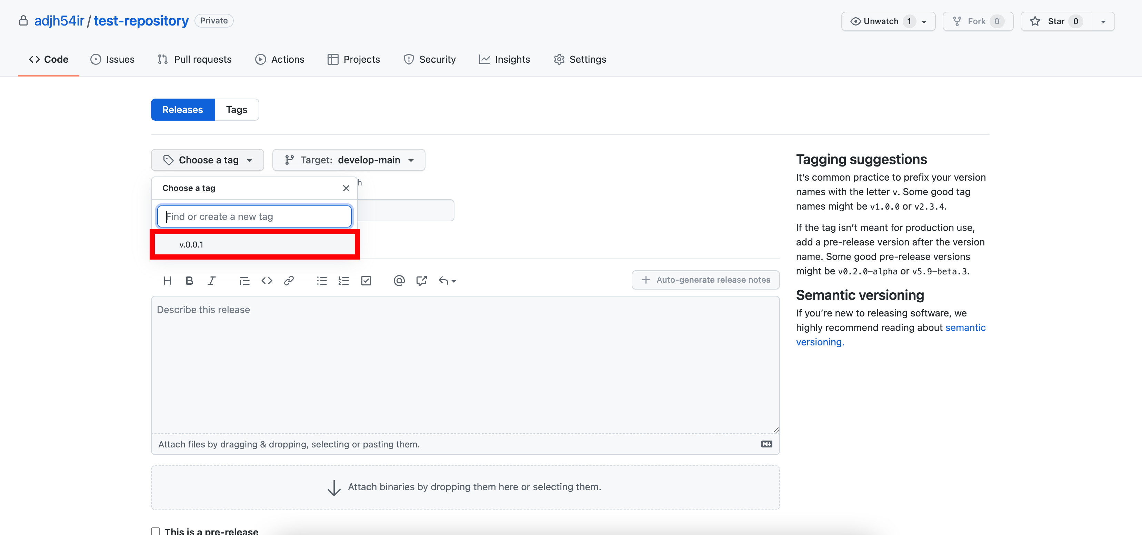Apply italic formatting icon

click(211, 281)
